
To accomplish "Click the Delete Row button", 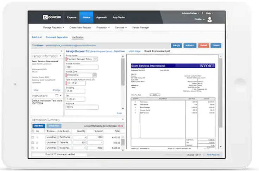I will tap(54, 126).
